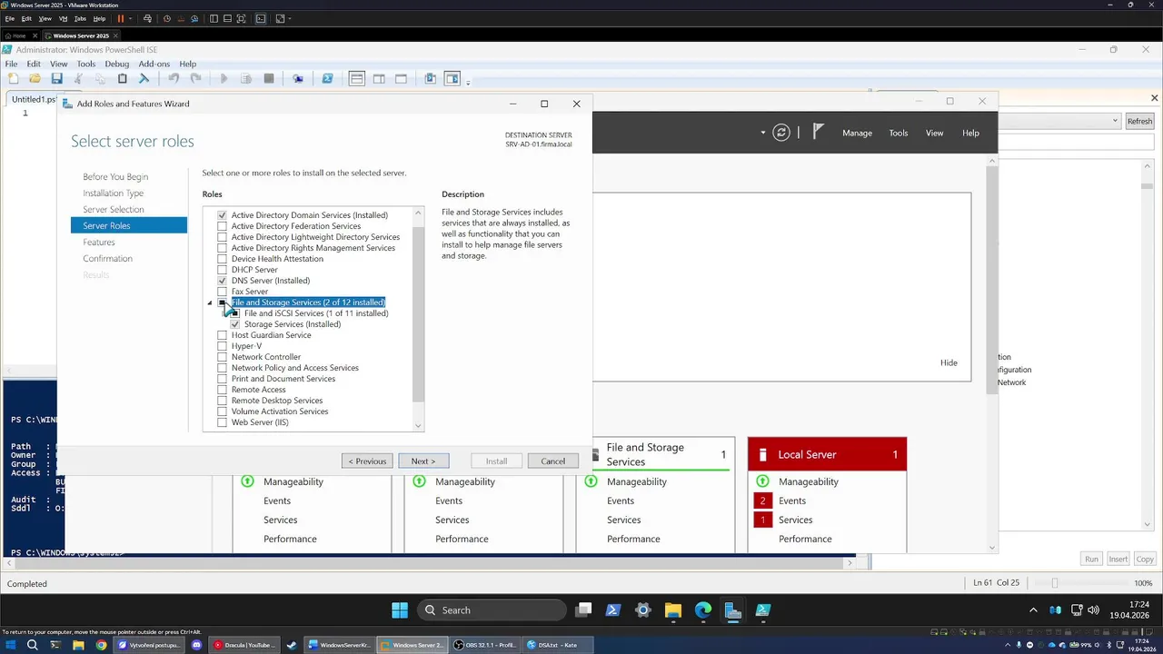Expand ISE toolbar overflow arrow
Image resolution: width=1163 pixels, height=654 pixels.
[468, 82]
